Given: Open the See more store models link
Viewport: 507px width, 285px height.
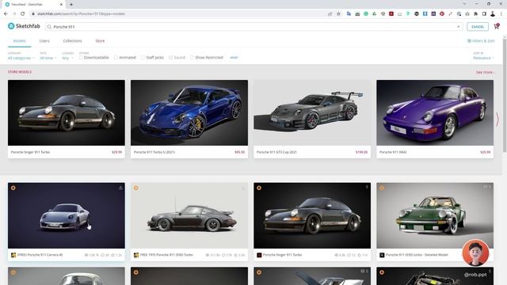Looking at the screenshot, I should click(x=485, y=72).
